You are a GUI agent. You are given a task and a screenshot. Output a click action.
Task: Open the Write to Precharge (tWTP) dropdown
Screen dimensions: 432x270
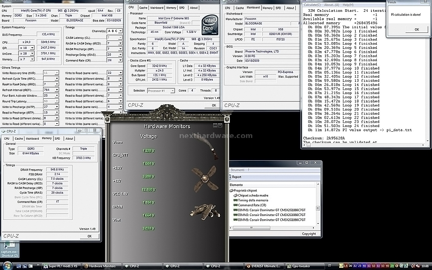51,107
